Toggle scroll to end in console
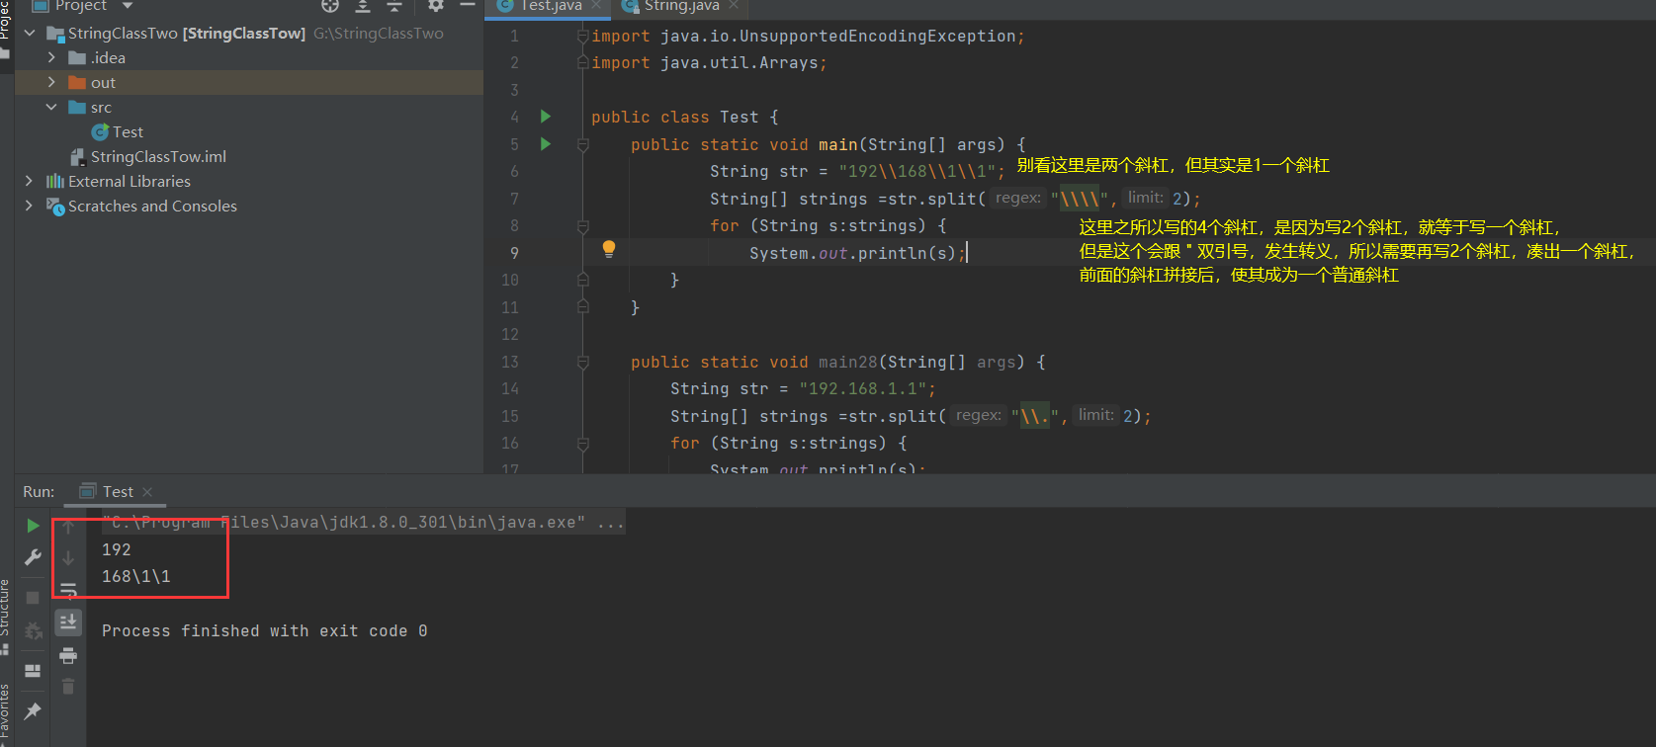This screenshot has width=1656, height=747. 68,622
